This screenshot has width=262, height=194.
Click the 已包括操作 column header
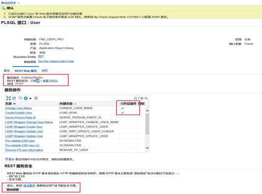point(128,103)
